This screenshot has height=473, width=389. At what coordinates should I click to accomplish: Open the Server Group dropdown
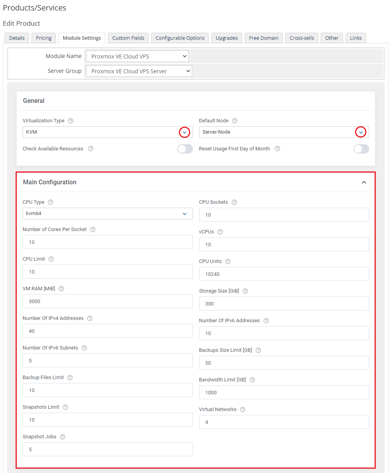[x=139, y=71]
